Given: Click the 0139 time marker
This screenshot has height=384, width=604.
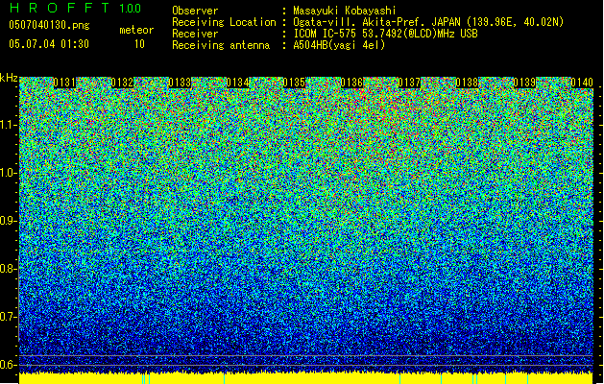Looking at the screenshot, I should (x=524, y=83).
